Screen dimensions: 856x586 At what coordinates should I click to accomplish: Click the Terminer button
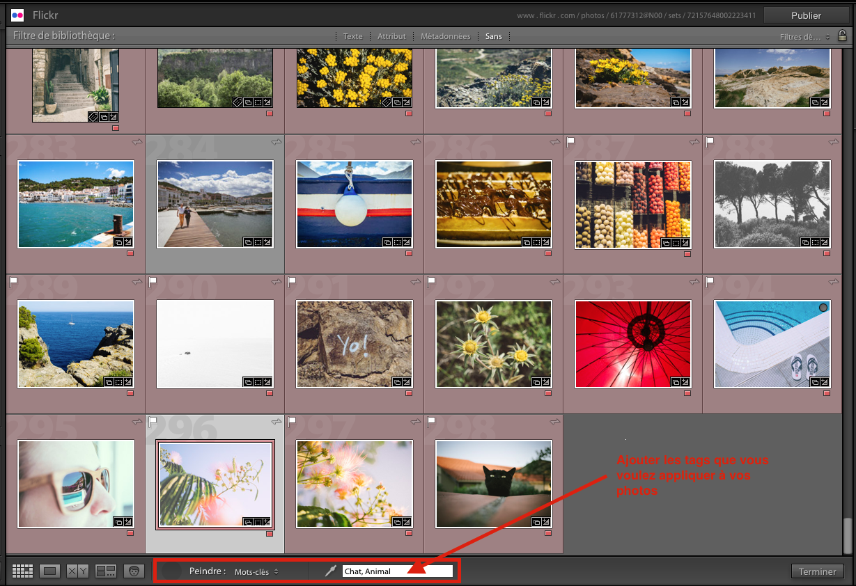817,571
